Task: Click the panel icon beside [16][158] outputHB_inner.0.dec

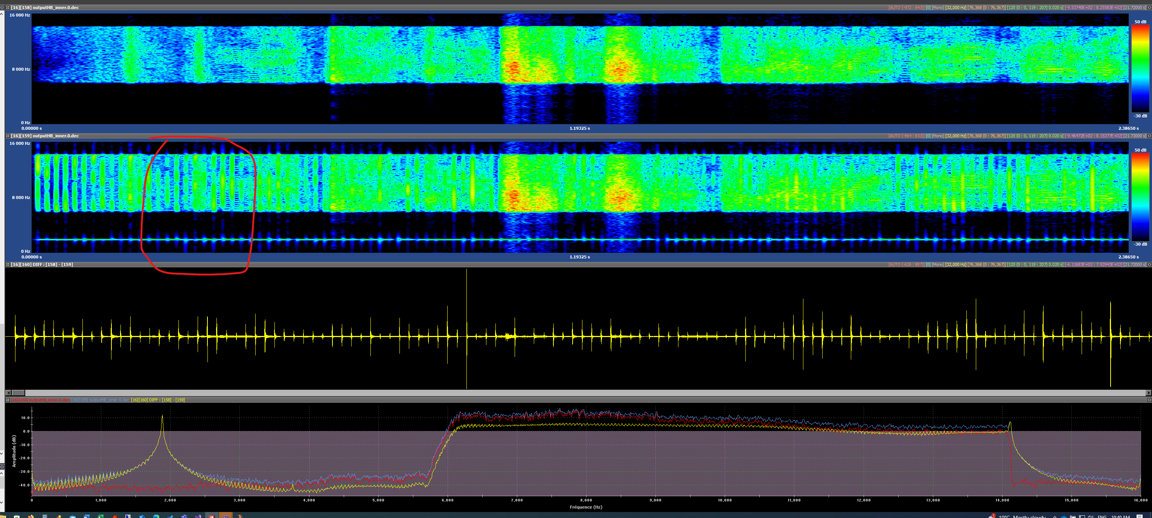Action: (x=8, y=8)
